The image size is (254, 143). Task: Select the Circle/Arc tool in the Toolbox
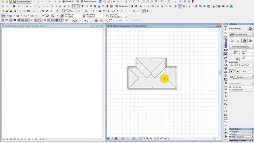pyautogui.click(x=226, y=111)
